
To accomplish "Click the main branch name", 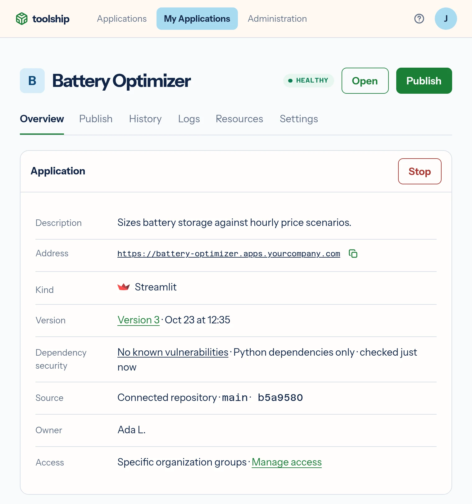I will tap(235, 398).
